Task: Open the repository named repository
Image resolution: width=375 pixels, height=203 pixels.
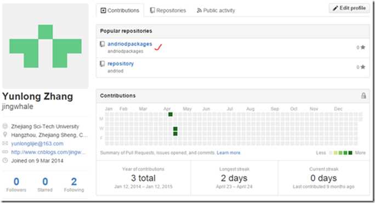Action: [121, 63]
